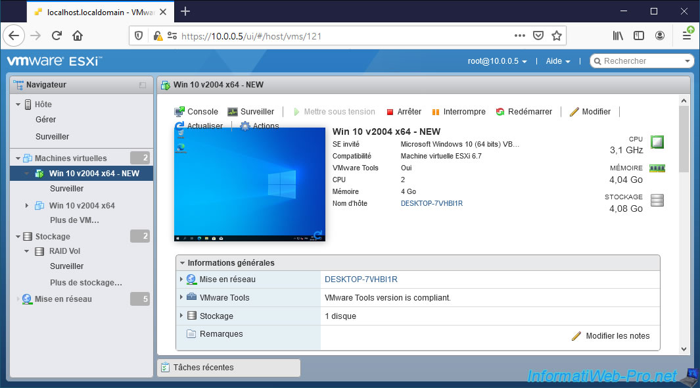The width and height of the screenshot is (700, 388).
Task: Click the CPU usage chip icon
Action: [x=657, y=142]
